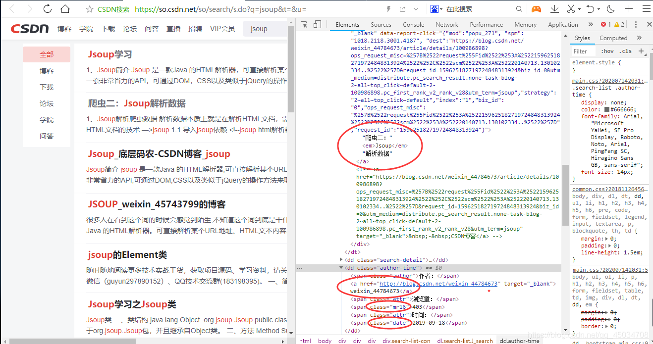Open the browser hamburger menu
Image resolution: width=653 pixels, height=344 pixels.
point(645,9)
